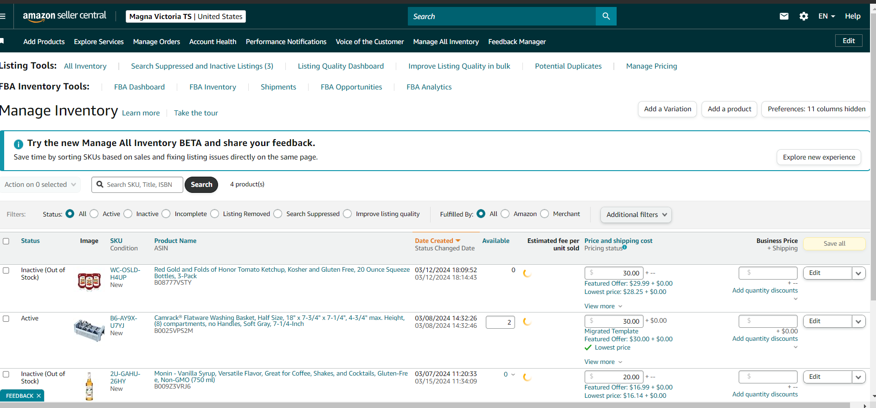The width and height of the screenshot is (876, 408).
Task: Click the Explore new experience button
Action: [819, 157]
